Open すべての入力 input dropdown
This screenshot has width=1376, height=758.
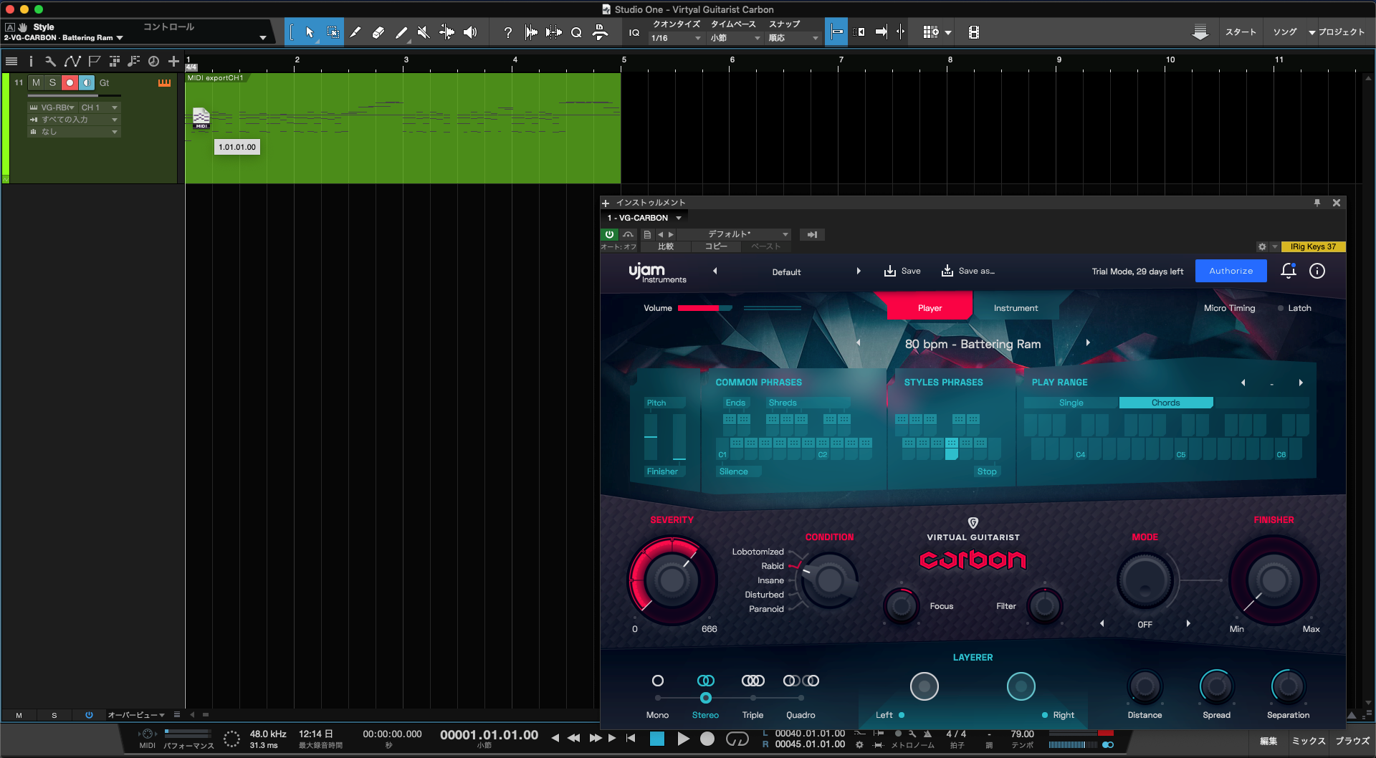74,120
